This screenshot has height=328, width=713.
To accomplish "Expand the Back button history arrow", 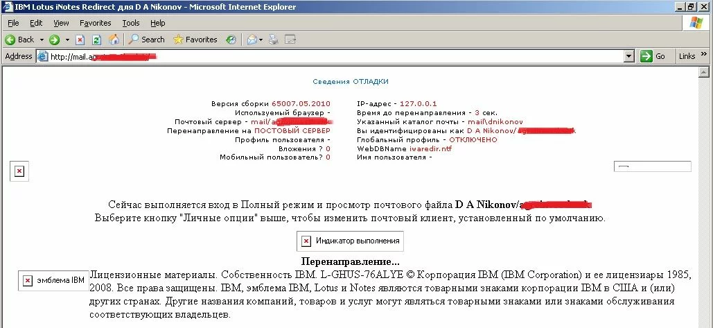I will (42, 40).
